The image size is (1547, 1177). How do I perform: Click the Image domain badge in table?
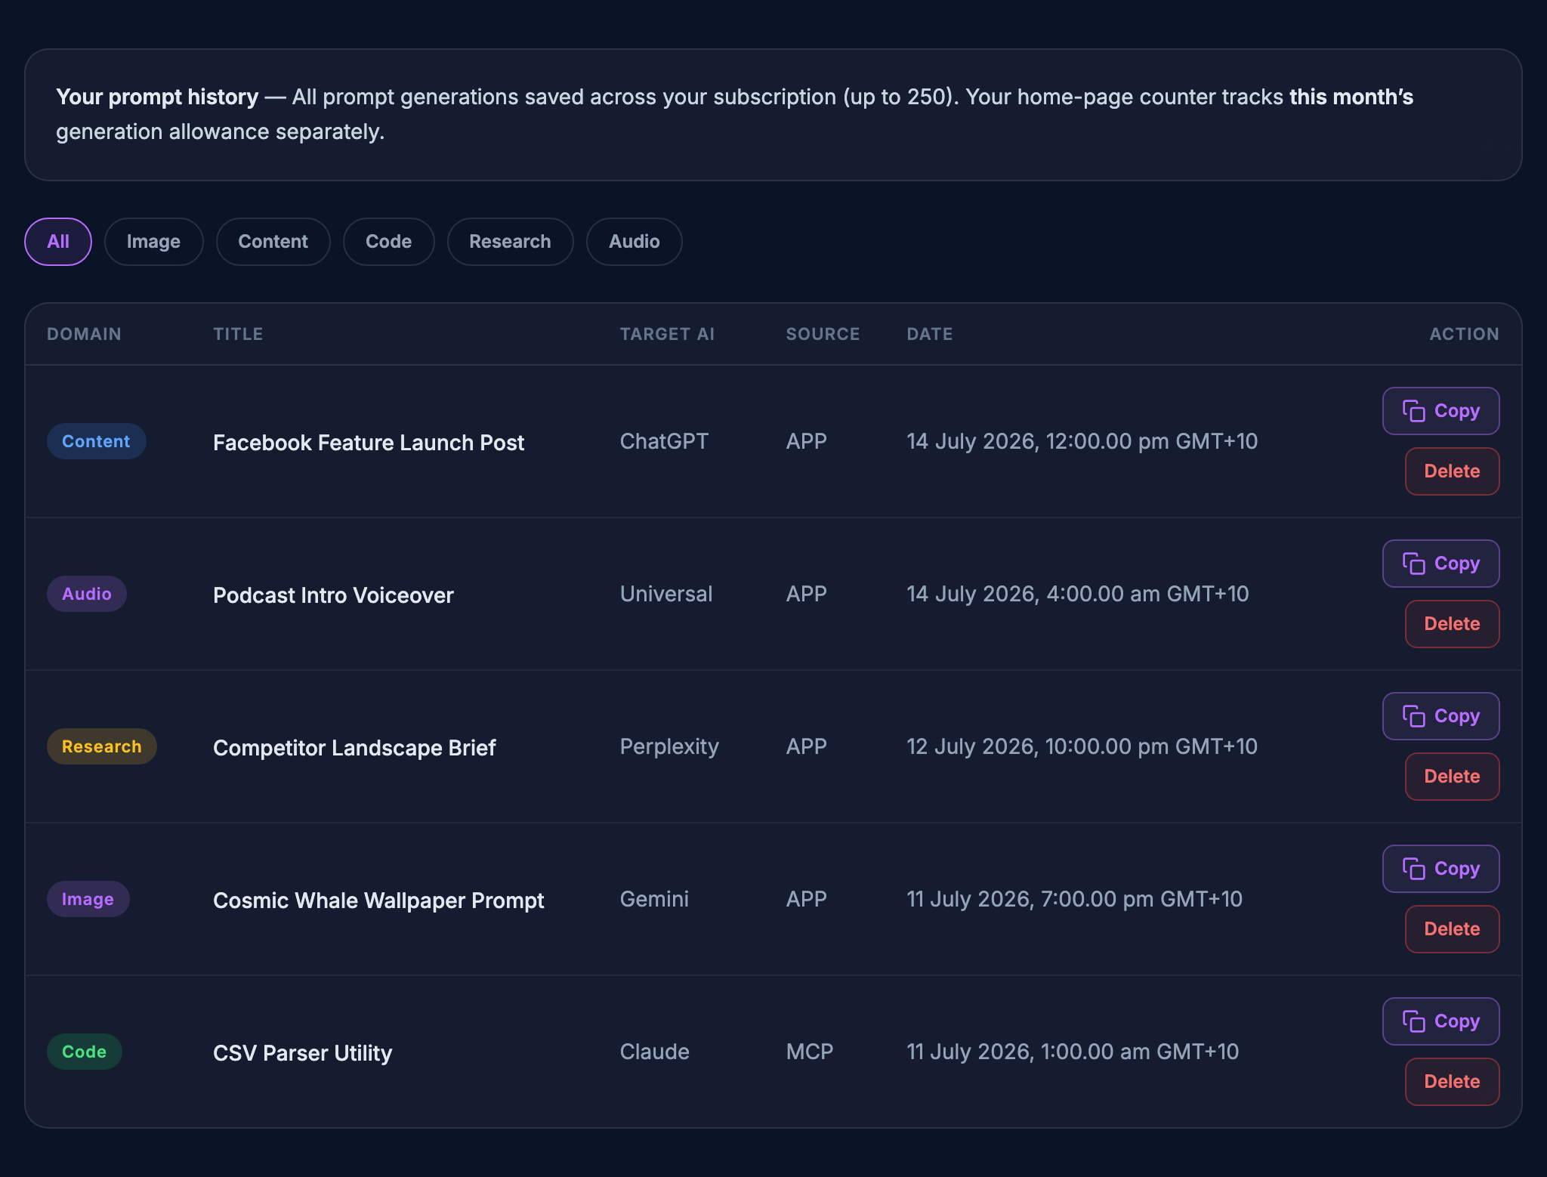[88, 899]
